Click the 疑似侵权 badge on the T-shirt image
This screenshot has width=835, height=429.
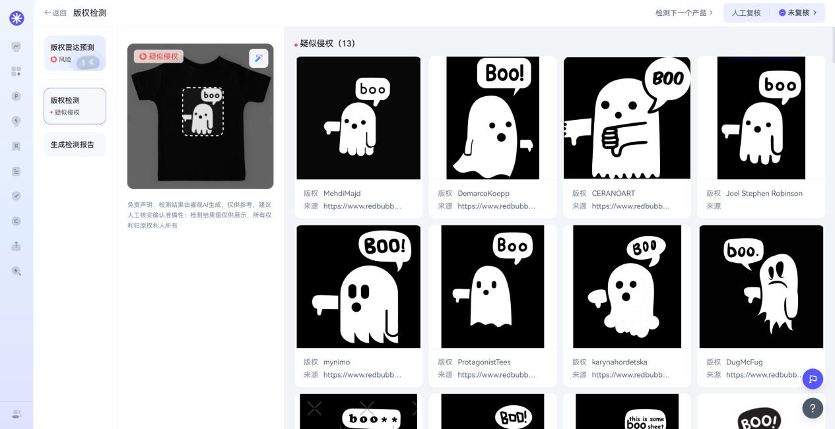[x=158, y=57]
